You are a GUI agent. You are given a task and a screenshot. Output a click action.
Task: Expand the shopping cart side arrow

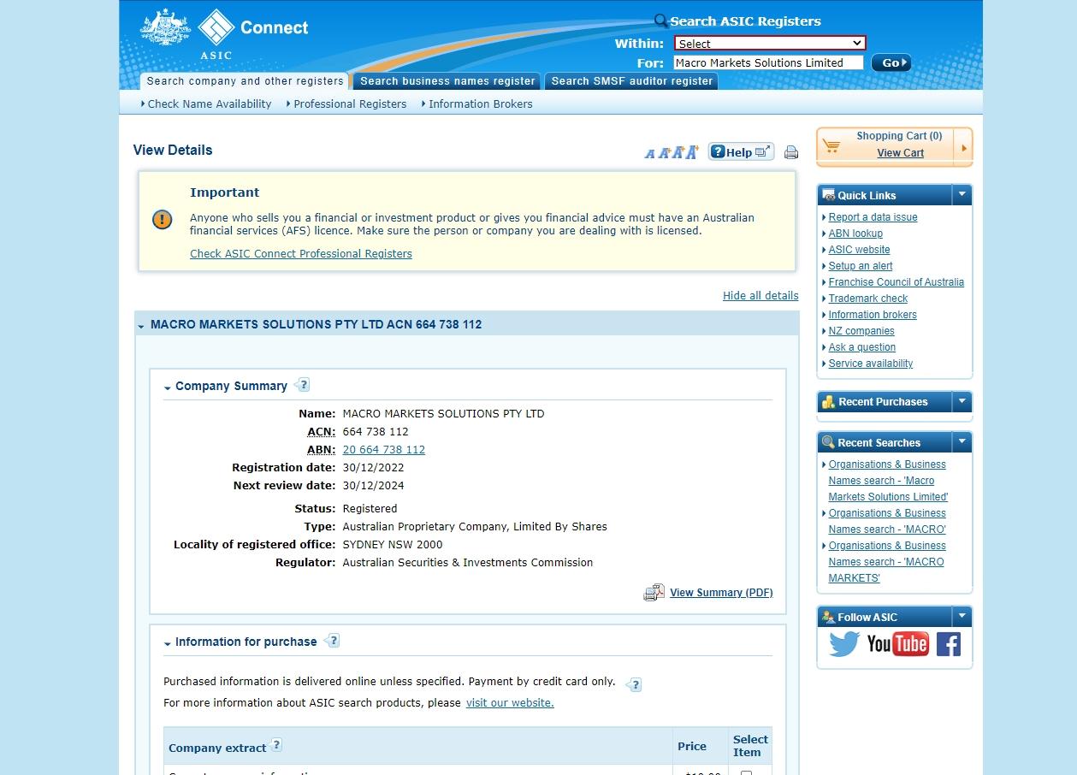pos(964,148)
